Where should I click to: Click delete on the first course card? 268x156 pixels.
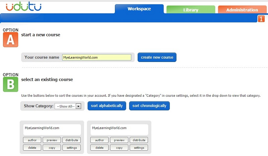32,148
